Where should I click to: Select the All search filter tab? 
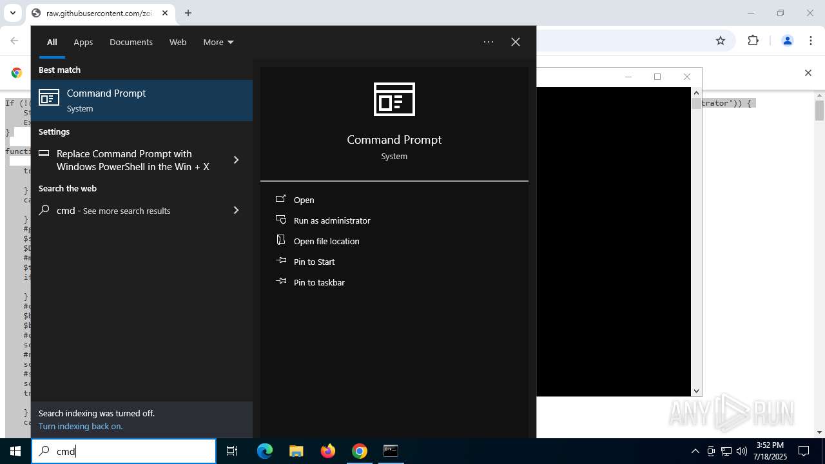[x=52, y=42]
